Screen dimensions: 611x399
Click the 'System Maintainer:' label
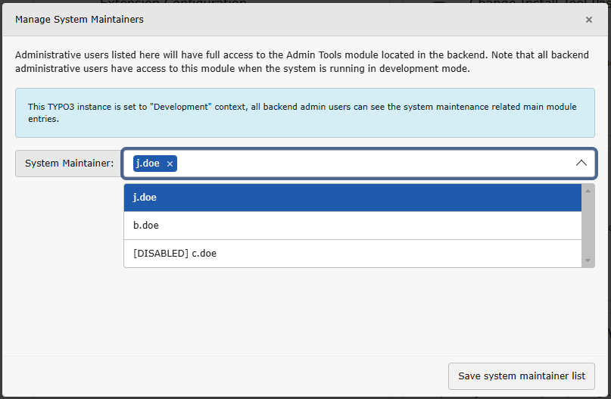coord(69,164)
